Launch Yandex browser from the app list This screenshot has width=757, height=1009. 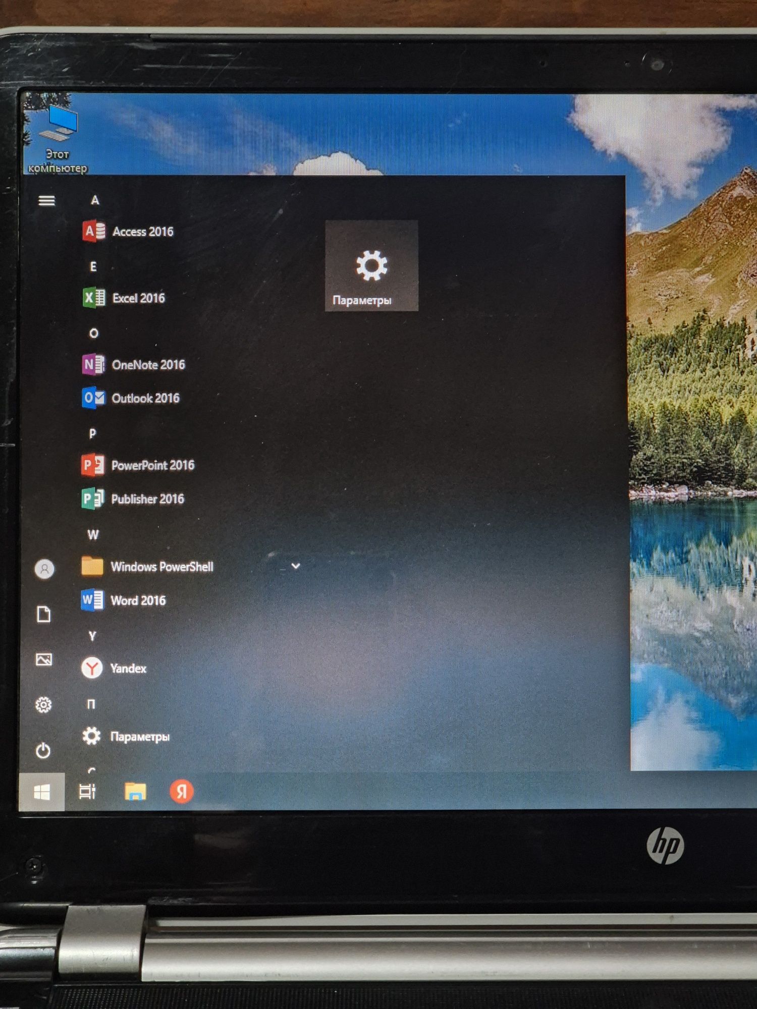coord(114,668)
